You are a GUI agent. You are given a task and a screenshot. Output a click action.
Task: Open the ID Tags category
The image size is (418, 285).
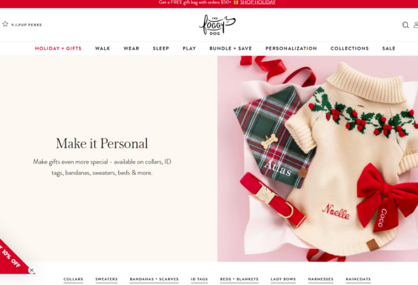pos(199,279)
